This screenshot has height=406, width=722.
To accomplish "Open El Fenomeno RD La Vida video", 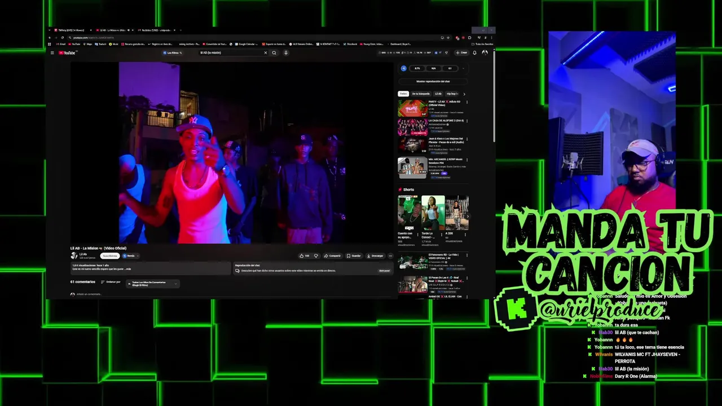I will click(413, 262).
